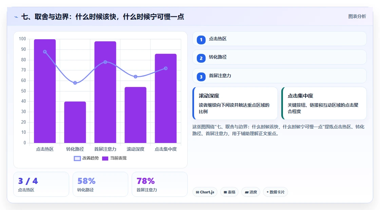Viewport: 380px width, 210px height.
Task: Toggle the 当前表现 legend entry
Action: click(114, 158)
